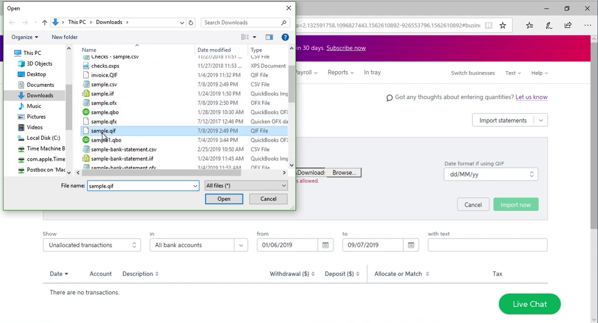Open the address bar path dropdown
This screenshot has height=323, width=598.
[182, 23]
